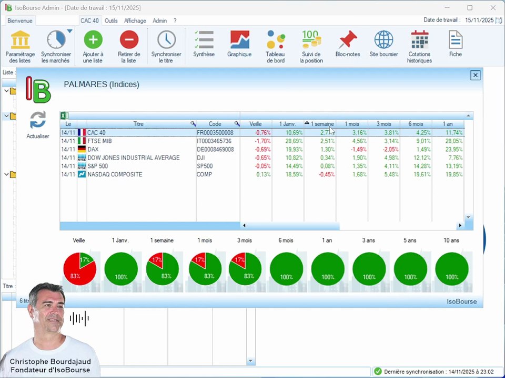This screenshot has width=505, height=378.
Task: Collapse the first folder in list tree
Action: tap(6, 91)
